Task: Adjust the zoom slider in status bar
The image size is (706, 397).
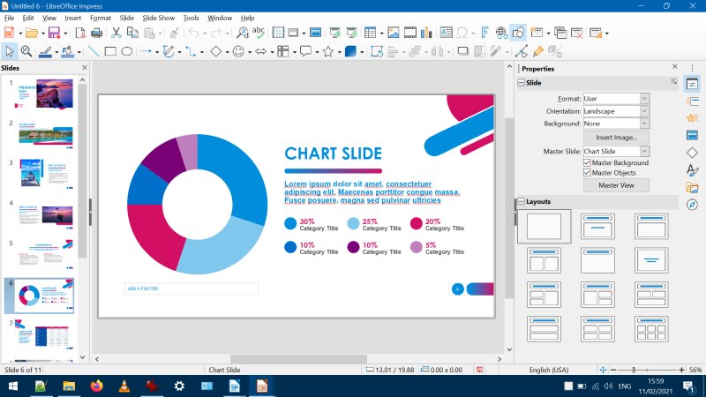Action: click(635, 370)
